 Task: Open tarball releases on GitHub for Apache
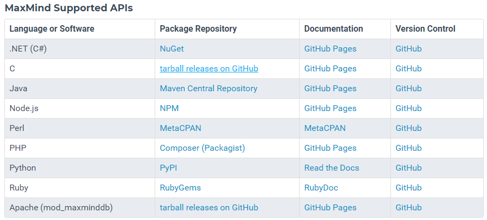tap(209, 208)
